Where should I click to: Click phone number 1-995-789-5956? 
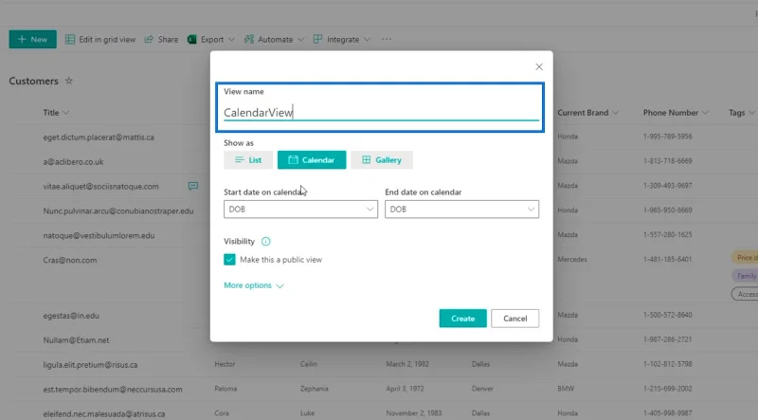click(668, 137)
